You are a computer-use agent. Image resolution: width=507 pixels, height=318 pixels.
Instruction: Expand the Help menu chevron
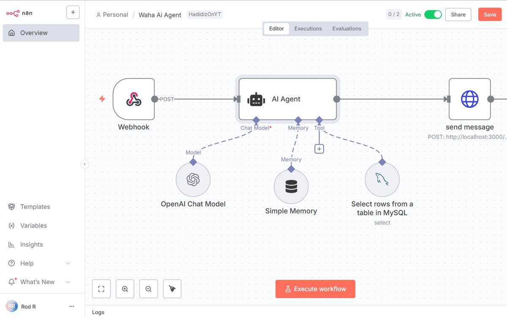click(68, 264)
